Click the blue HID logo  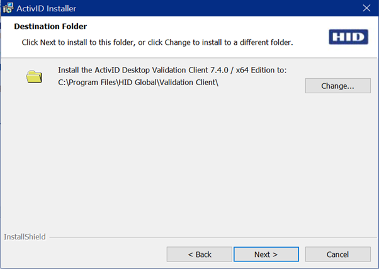348,37
